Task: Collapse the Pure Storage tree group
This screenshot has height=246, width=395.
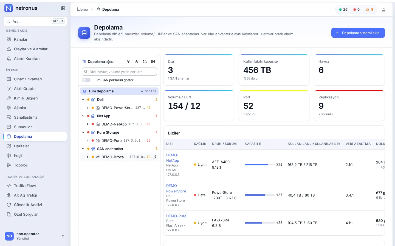Action: coord(83,132)
